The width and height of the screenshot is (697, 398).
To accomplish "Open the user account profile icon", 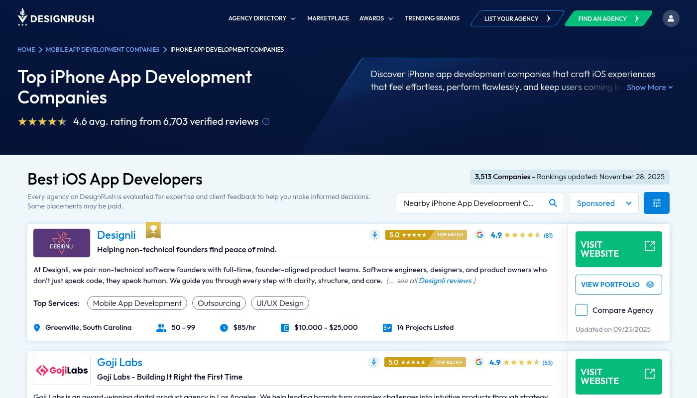I will click(671, 18).
